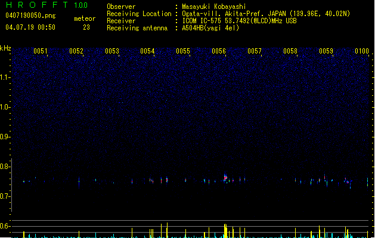Click the Ogata-vill. Akita-Pref. JAPAN location text
This screenshot has width=375, height=238.
pos(266,14)
